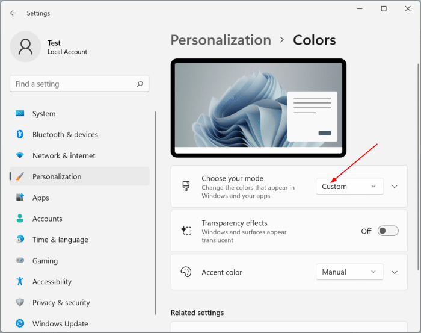
Task: Open Apps settings
Action: click(x=79, y=198)
